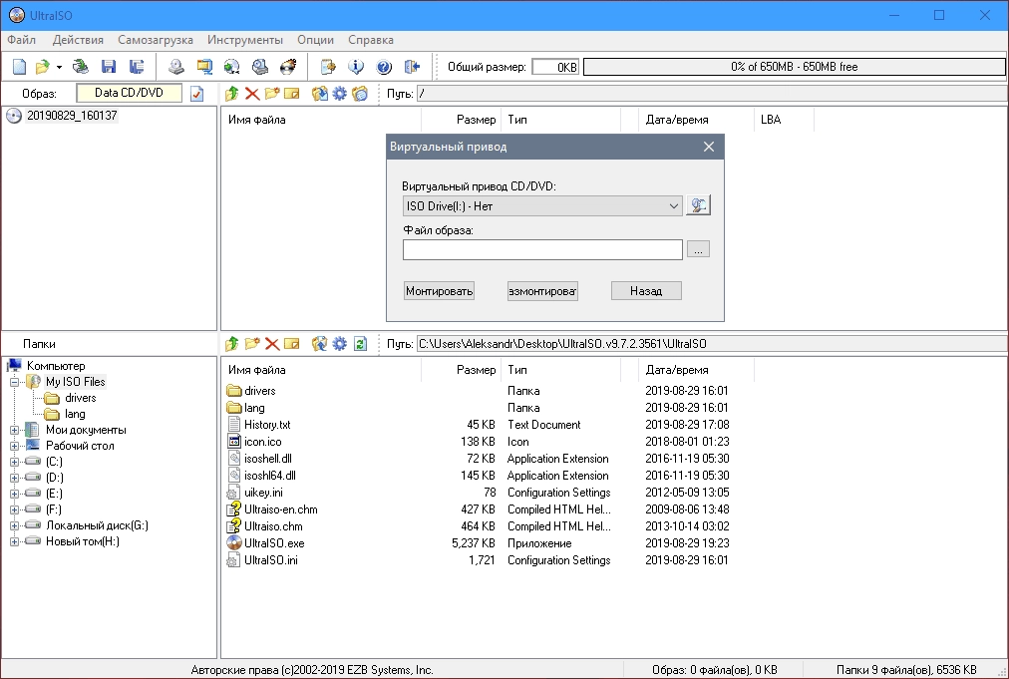Click the Compress ISO disc icon
This screenshot has width=1009, height=679.
point(231,66)
